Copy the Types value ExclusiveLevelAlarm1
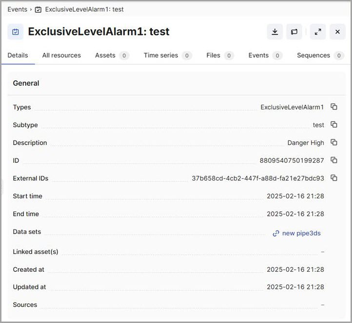Screen dimensions: 352x323 point(334,107)
